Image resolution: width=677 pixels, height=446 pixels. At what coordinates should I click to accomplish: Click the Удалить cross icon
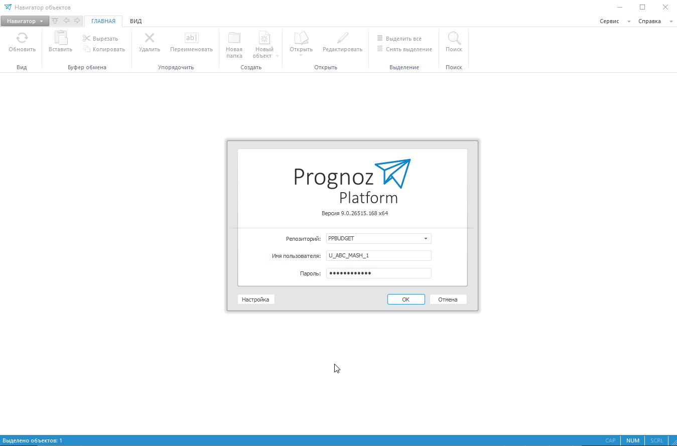(150, 38)
